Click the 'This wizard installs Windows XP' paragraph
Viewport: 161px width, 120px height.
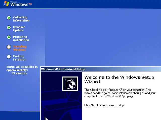120,93
